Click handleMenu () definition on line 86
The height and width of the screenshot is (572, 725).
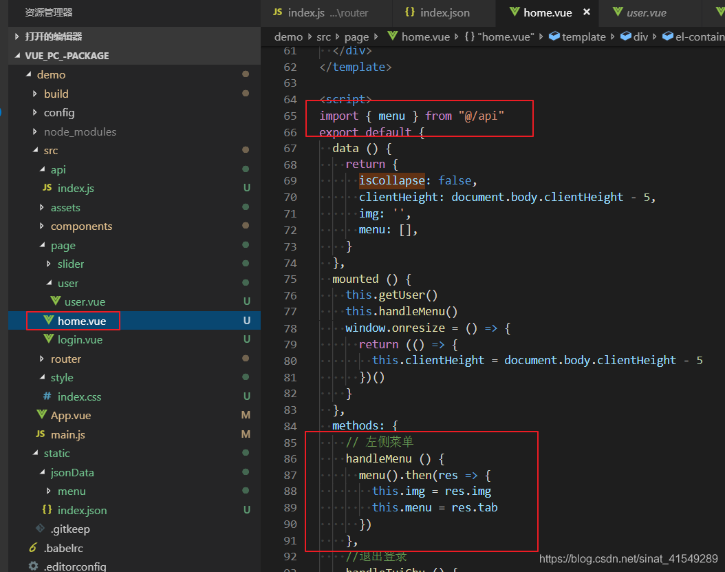pyautogui.click(x=395, y=458)
